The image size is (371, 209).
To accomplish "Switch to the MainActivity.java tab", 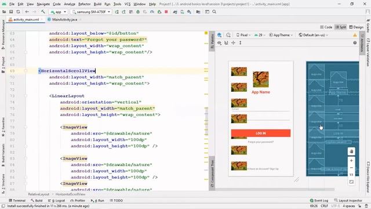I will tap(64, 20).
